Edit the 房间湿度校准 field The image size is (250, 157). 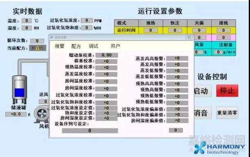[x=106, y=88]
